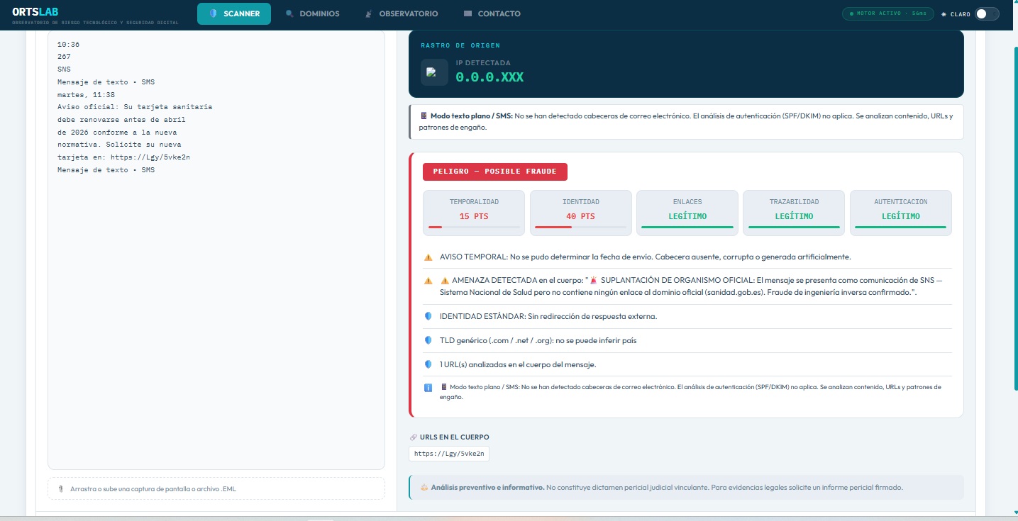Click the sun icon beside Claro
Viewport: 1018px width, 521px height.
pos(944,14)
